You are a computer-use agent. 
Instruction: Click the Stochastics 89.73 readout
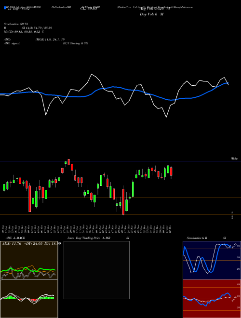pyautogui.click(x=15, y=24)
